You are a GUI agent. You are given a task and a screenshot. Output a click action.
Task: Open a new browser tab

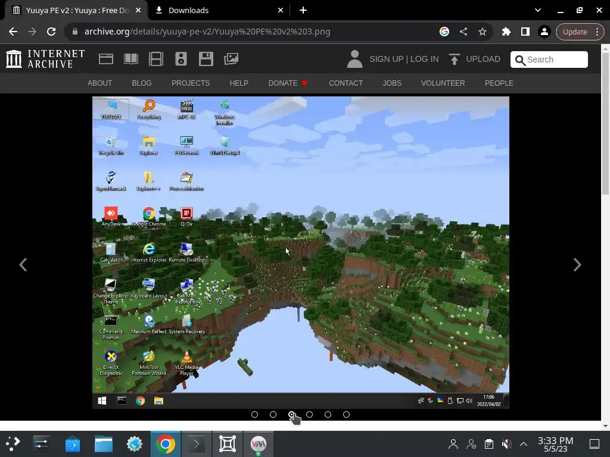pyautogui.click(x=303, y=11)
